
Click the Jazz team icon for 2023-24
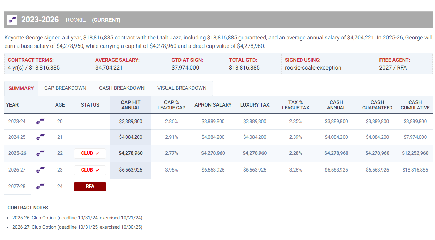(40, 121)
